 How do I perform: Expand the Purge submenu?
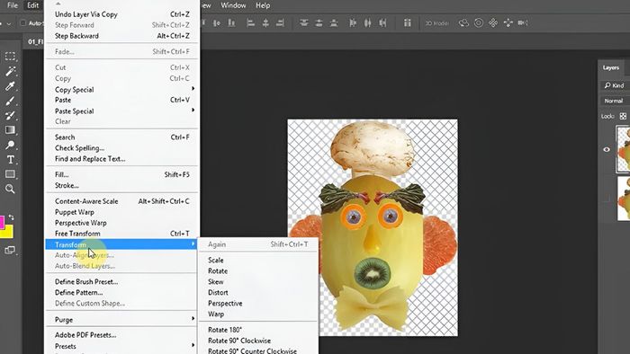[122, 320]
